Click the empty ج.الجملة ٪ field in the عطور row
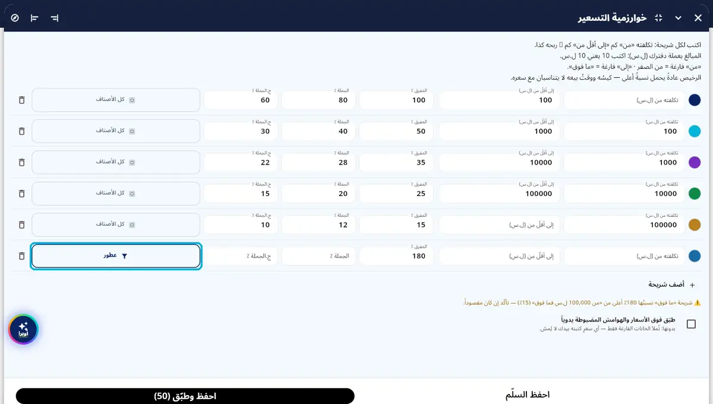Image resolution: width=713 pixels, height=404 pixels. pos(240,256)
